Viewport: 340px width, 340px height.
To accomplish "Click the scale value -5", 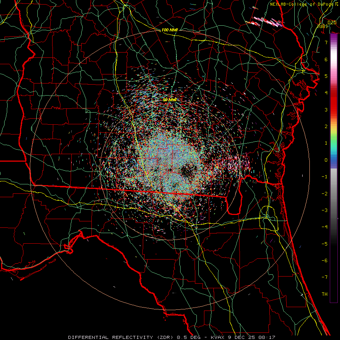I will pos(325,244).
